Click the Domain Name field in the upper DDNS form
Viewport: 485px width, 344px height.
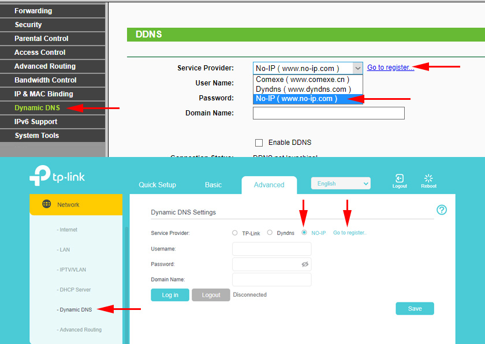pyautogui.click(x=329, y=113)
